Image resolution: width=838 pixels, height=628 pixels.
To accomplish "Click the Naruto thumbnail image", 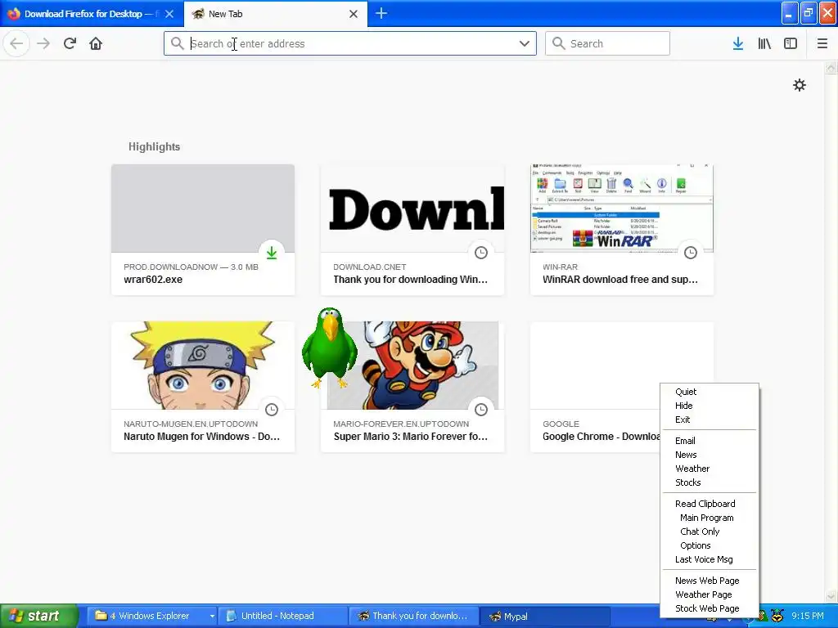I will pyautogui.click(x=203, y=366).
